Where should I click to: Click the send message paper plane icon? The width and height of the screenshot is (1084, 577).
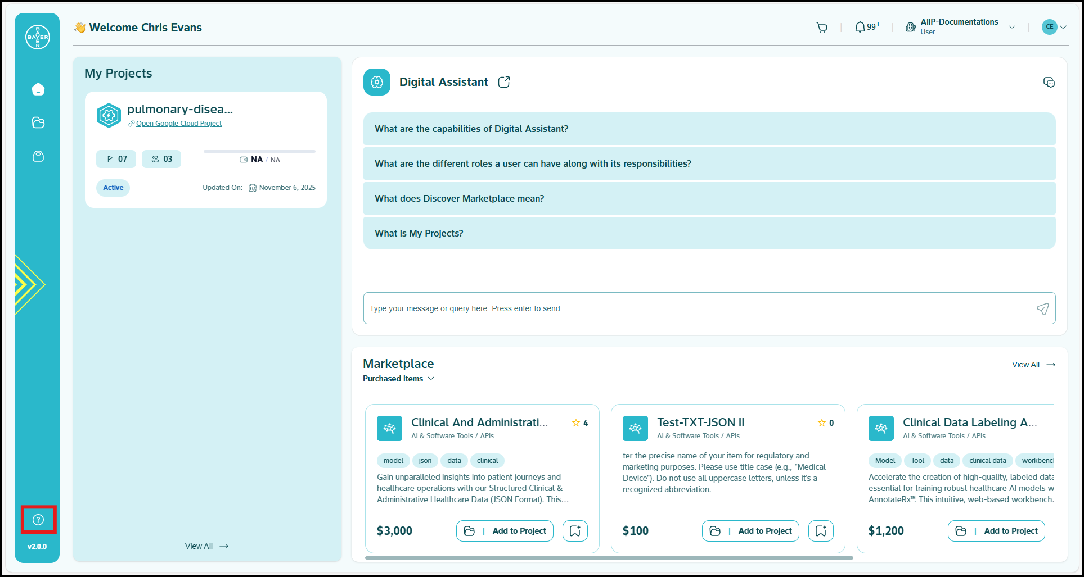click(1042, 308)
